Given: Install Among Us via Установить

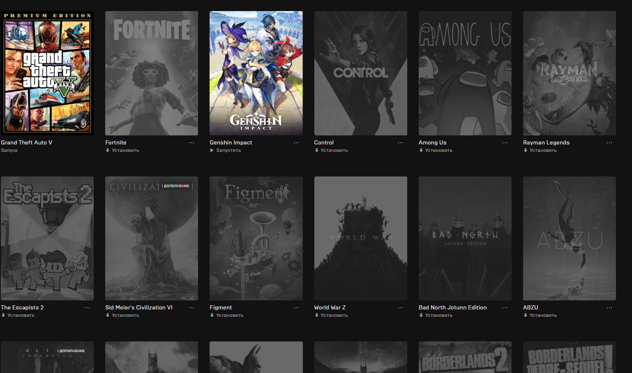Looking at the screenshot, I should point(436,151).
